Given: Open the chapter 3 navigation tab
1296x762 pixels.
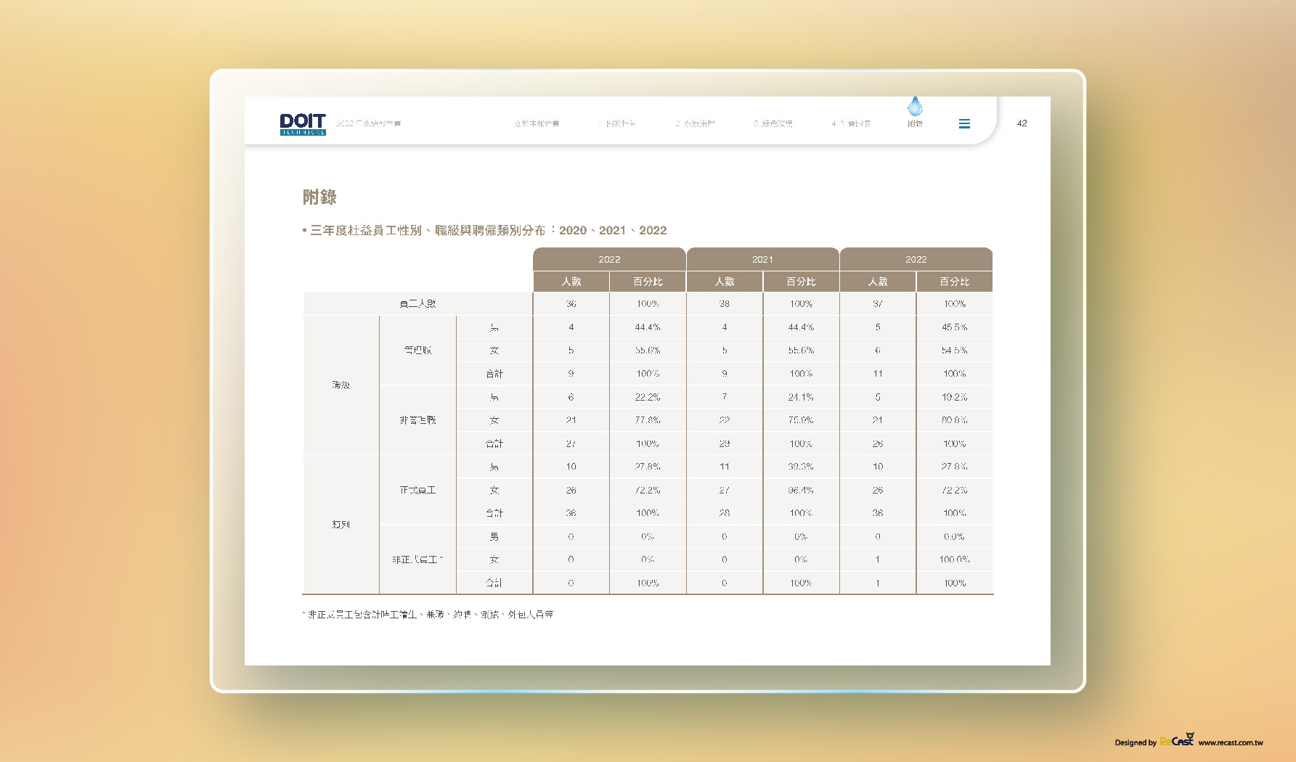Looking at the screenshot, I should 773,123.
